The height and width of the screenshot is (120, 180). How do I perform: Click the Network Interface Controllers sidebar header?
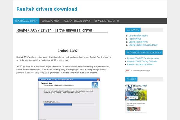point(144,52)
